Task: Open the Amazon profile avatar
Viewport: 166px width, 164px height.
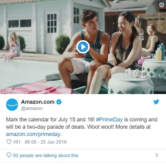Action: (x=12, y=105)
